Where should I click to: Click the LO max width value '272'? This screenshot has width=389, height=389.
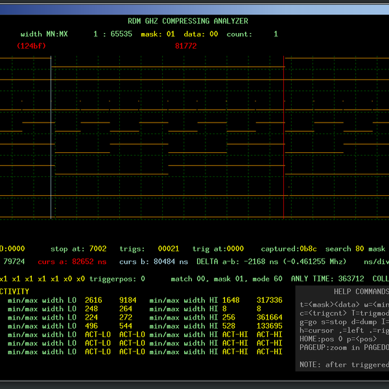pyautogui.click(x=126, y=317)
